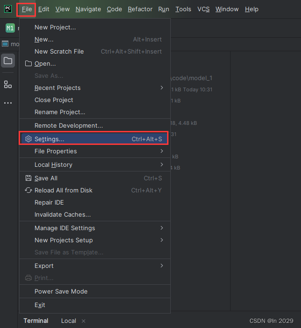Select Repair IDE

95,203
